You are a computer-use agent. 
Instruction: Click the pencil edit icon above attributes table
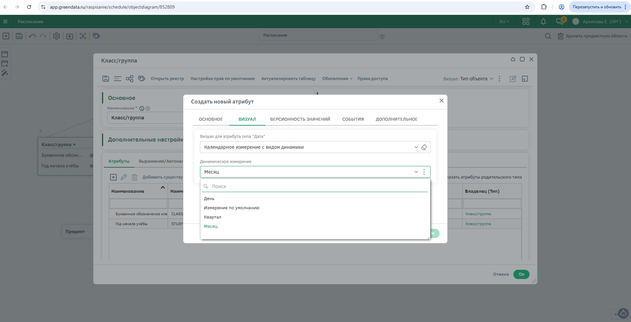tap(124, 178)
